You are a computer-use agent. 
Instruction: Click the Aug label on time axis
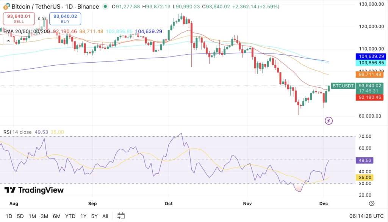point(14,203)
